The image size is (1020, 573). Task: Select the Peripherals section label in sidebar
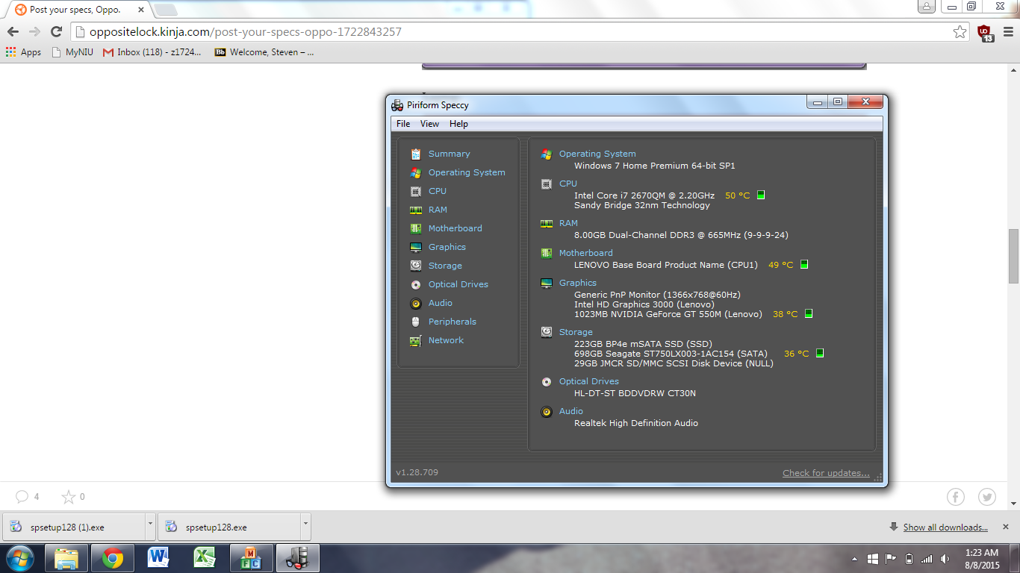pos(453,322)
